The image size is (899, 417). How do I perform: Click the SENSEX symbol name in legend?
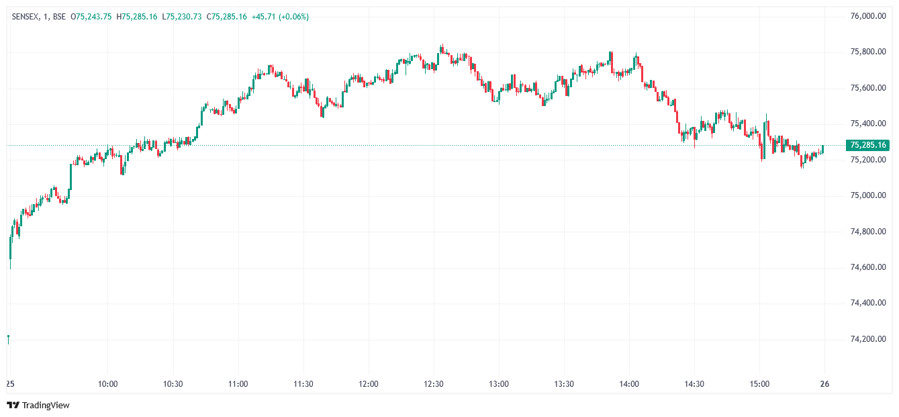[x=26, y=16]
